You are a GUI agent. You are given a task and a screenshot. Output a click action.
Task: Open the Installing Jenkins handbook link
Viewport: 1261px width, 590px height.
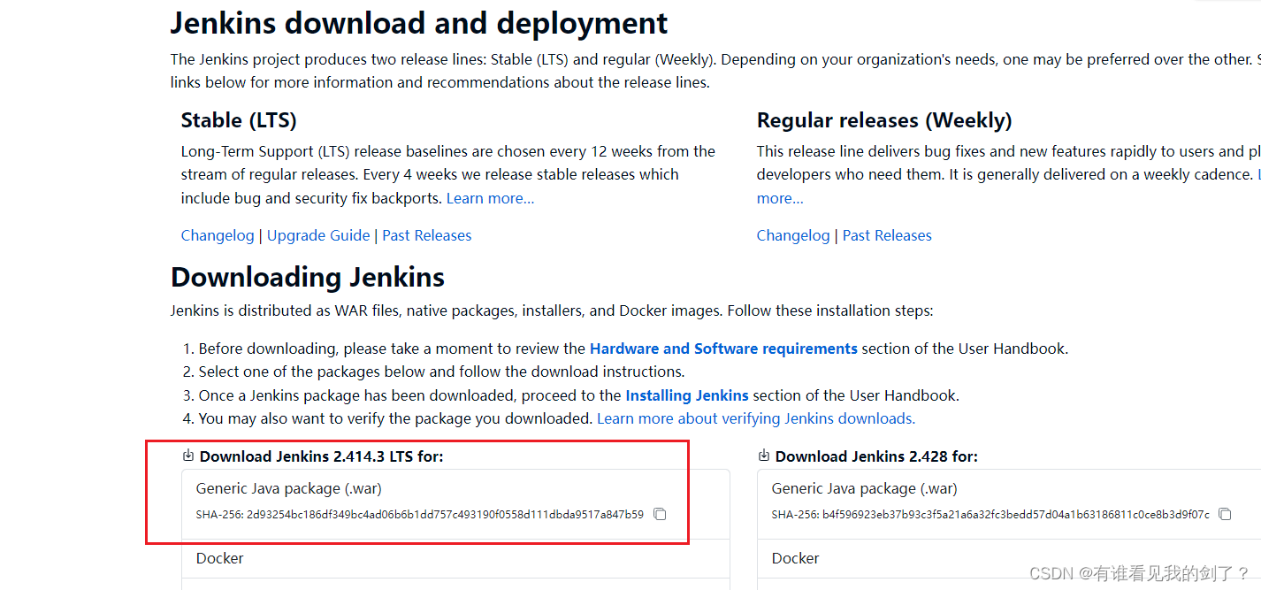(687, 395)
